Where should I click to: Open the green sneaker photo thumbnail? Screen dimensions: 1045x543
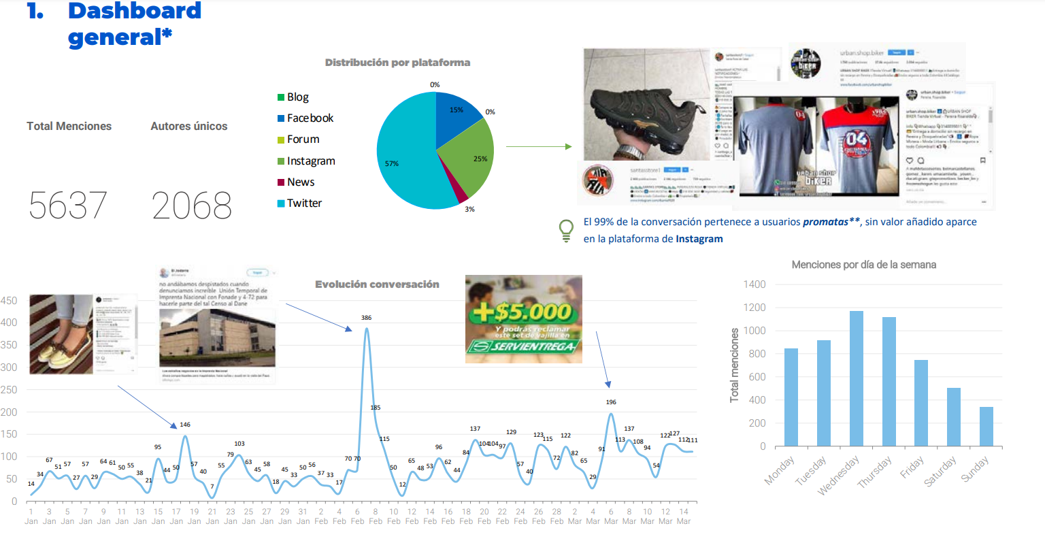(x=645, y=105)
